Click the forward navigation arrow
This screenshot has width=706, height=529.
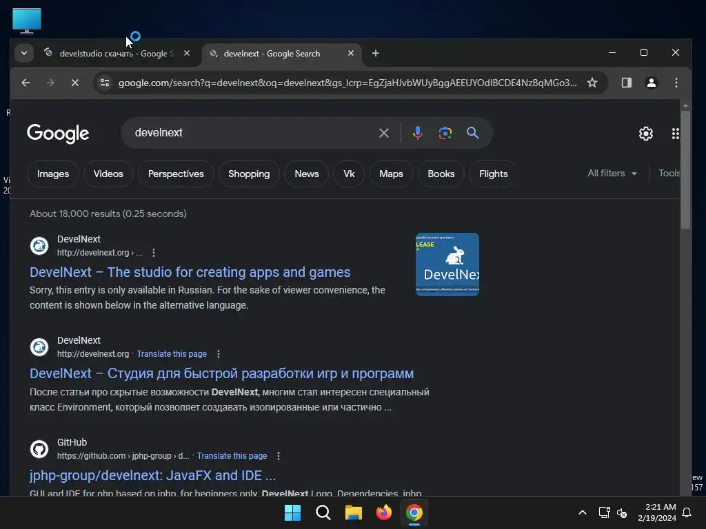tap(50, 83)
